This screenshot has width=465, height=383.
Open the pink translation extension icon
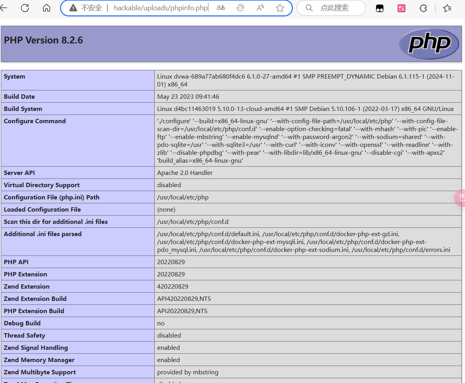point(401,8)
